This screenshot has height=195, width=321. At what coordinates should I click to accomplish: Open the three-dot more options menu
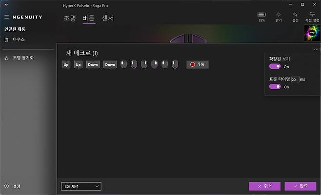tap(316, 50)
